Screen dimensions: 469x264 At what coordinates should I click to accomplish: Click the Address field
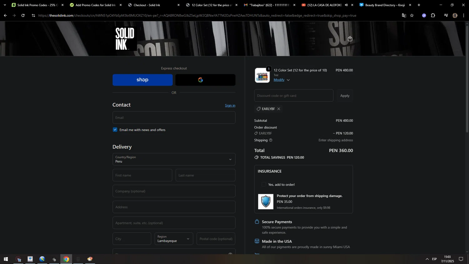tap(174, 207)
